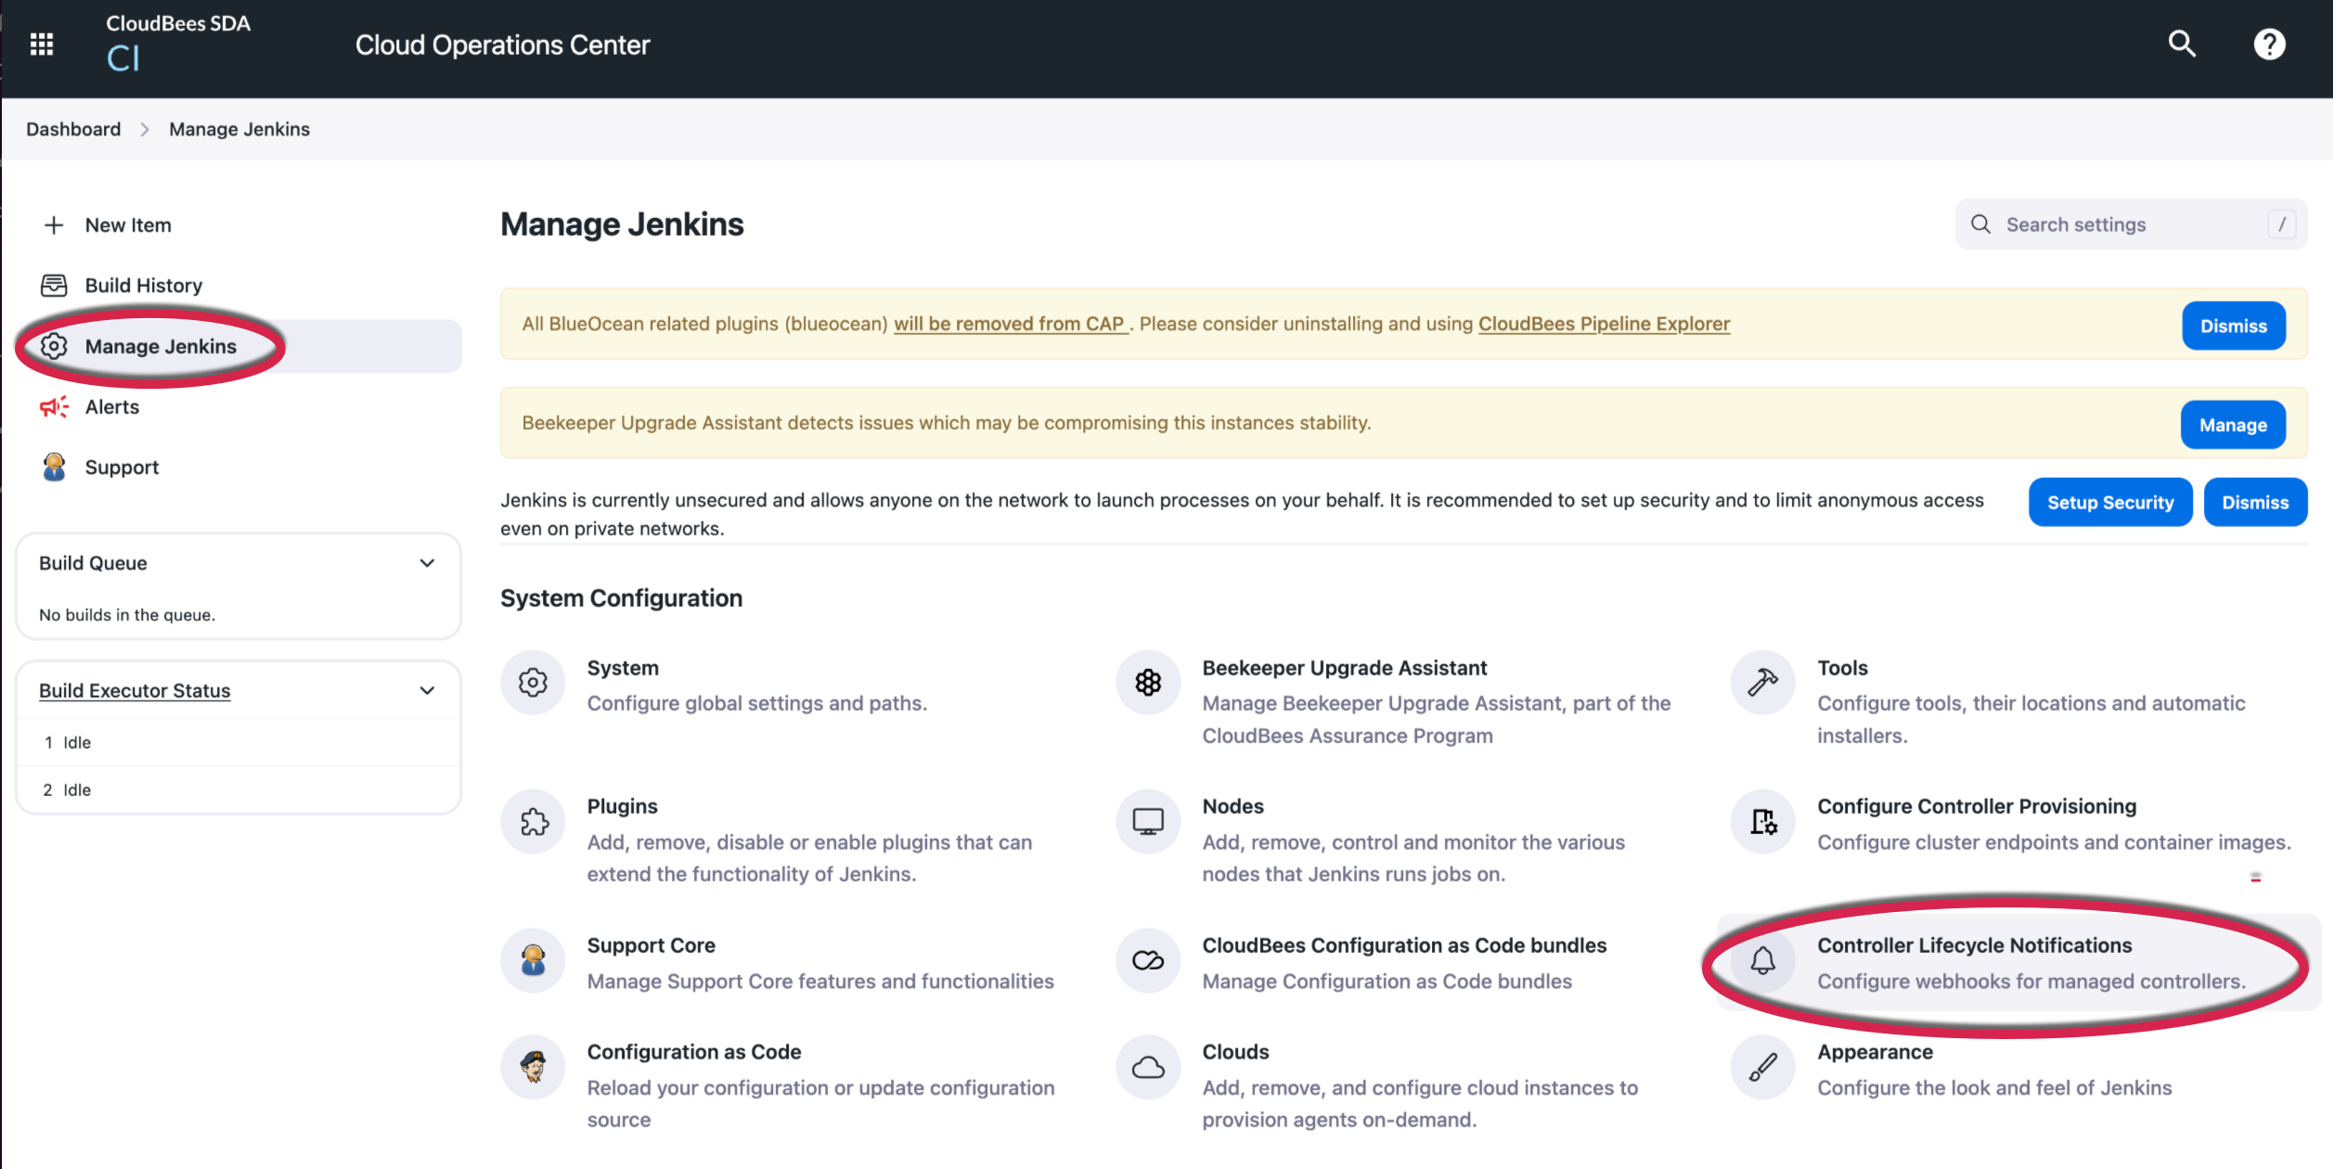Click the Configure Controller Provisioning icon

[x=1762, y=821]
